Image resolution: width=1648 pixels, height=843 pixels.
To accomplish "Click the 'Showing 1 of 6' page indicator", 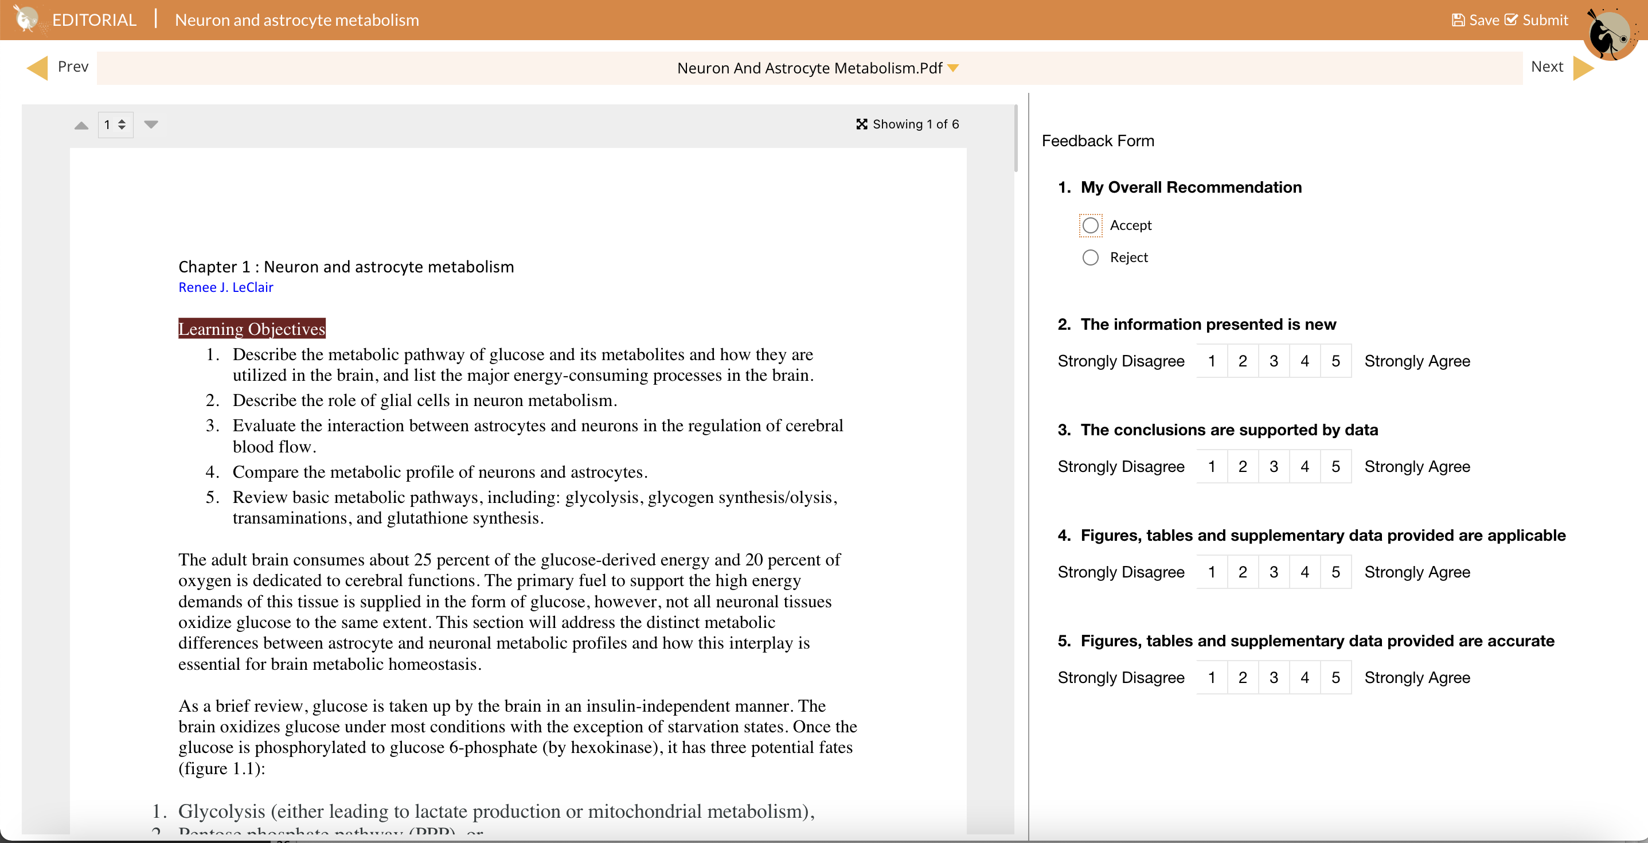I will (x=916, y=124).
